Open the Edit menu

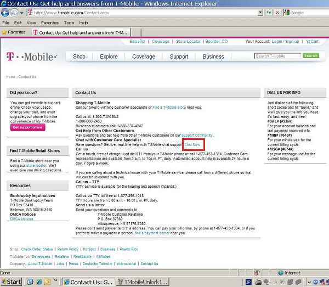click(18, 22)
